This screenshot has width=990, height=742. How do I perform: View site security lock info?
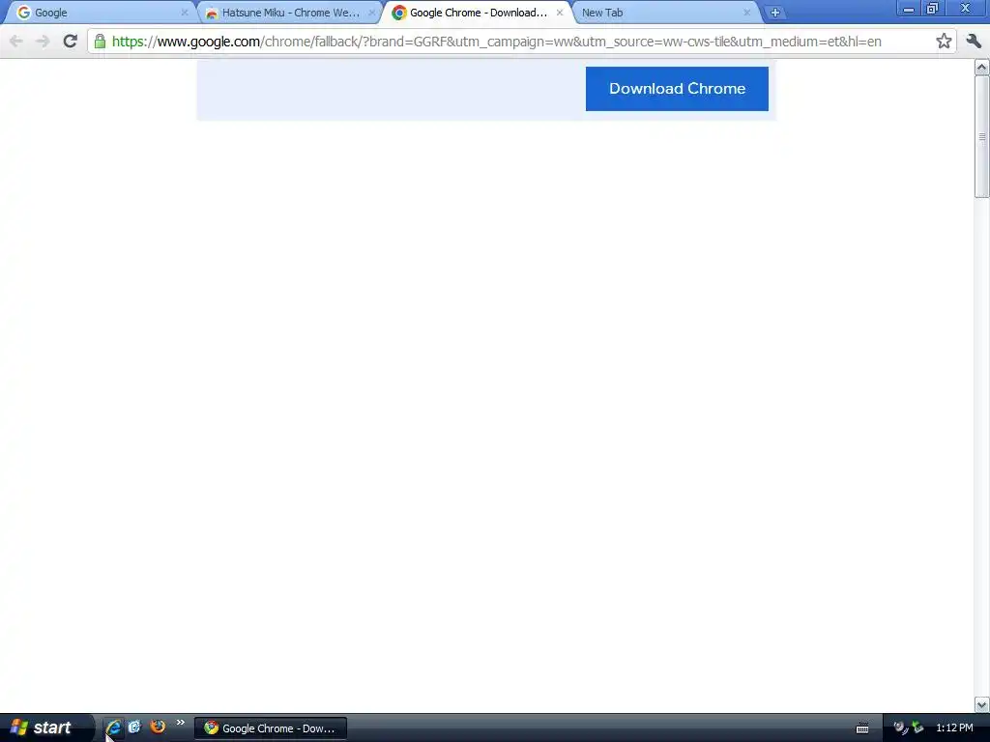point(100,42)
